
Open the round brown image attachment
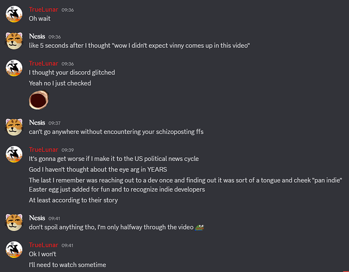[38, 100]
